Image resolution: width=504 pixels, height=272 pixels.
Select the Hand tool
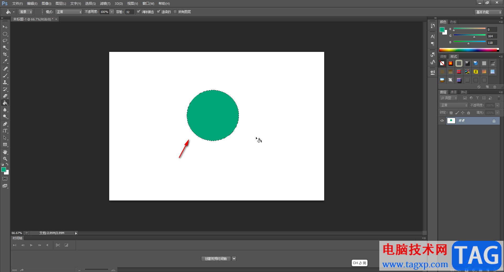[x=5, y=152]
